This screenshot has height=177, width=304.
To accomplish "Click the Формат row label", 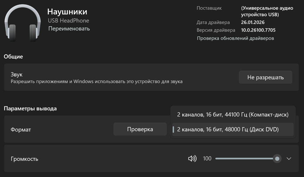I will tap(21, 129).
